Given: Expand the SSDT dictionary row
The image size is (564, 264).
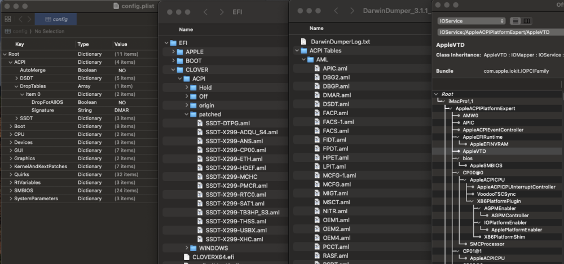Looking at the screenshot, I should pos(16,118).
